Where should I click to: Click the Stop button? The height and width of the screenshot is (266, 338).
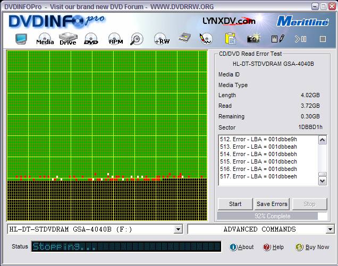tap(309, 204)
